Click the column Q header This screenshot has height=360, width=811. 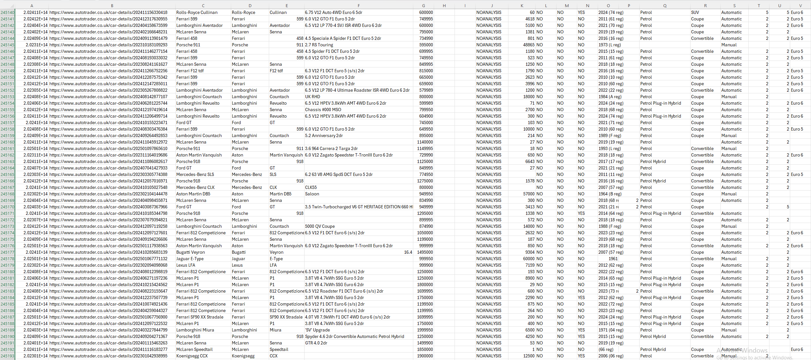point(665,6)
